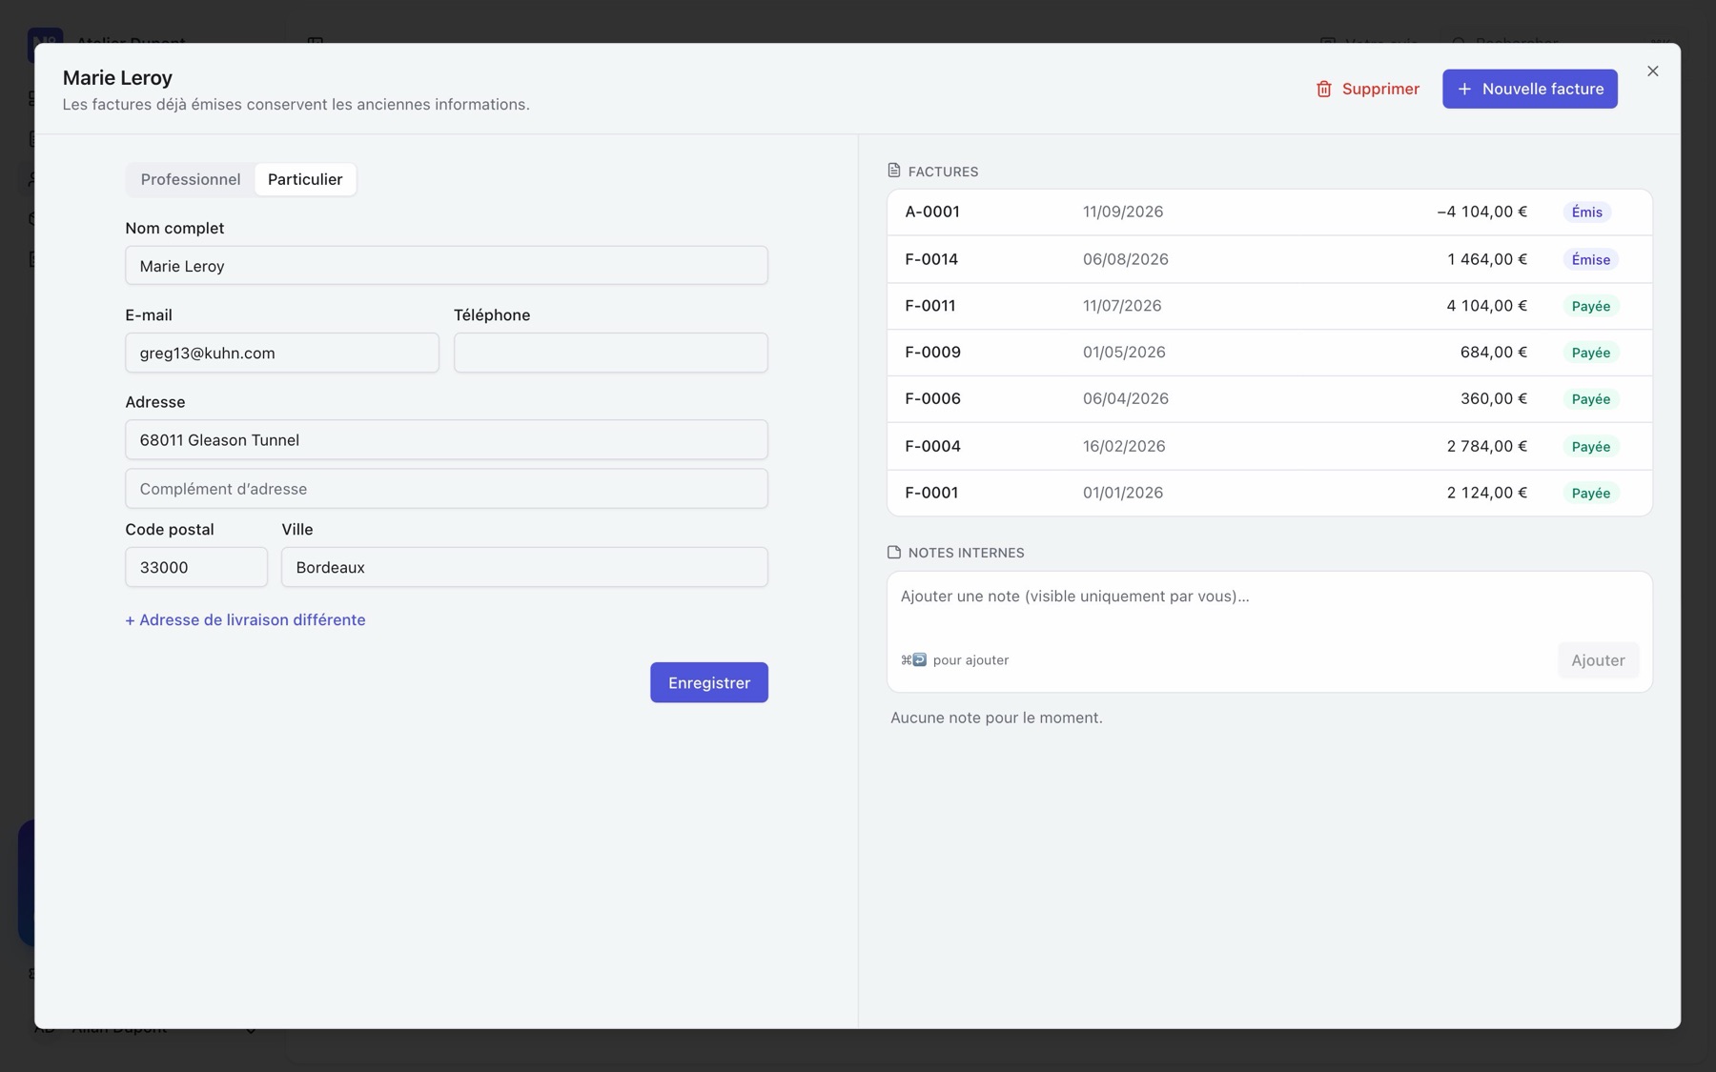Open invoice F-0014 row
1716x1072 pixels.
1269,259
